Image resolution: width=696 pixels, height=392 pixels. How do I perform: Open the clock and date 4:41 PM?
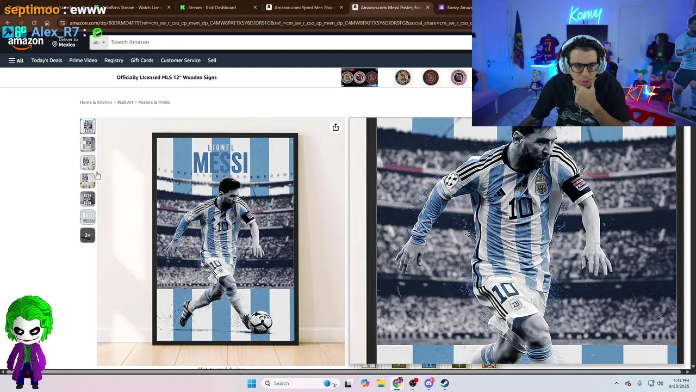(x=680, y=383)
